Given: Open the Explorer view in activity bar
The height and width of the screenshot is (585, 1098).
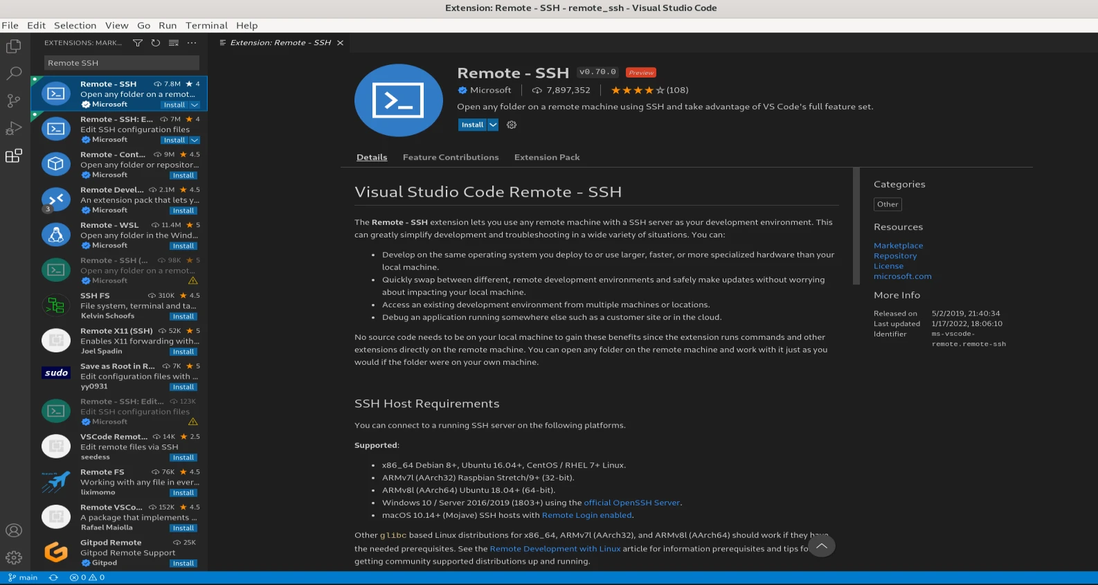Looking at the screenshot, I should coord(14,46).
